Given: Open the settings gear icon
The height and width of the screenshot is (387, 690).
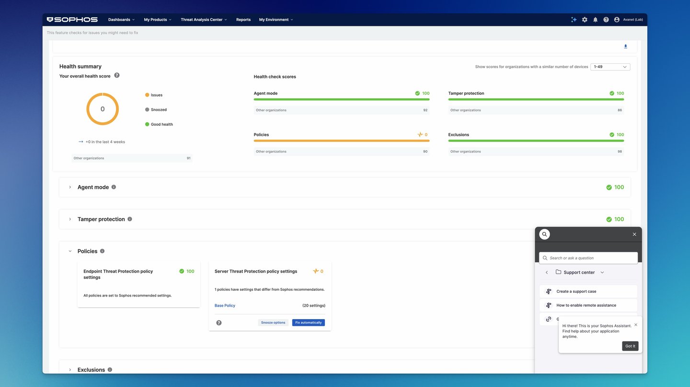Looking at the screenshot, I should click(585, 20).
